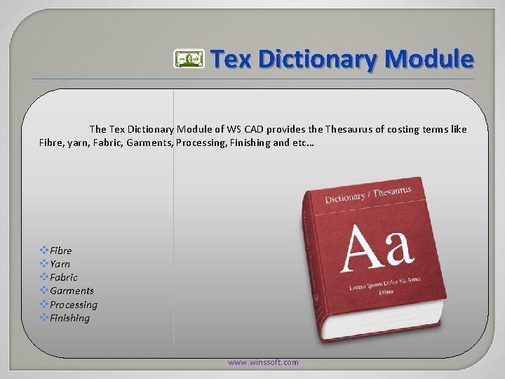Select the 'Processing' bullet item
Image resolution: width=505 pixels, height=379 pixels.
[x=69, y=305]
